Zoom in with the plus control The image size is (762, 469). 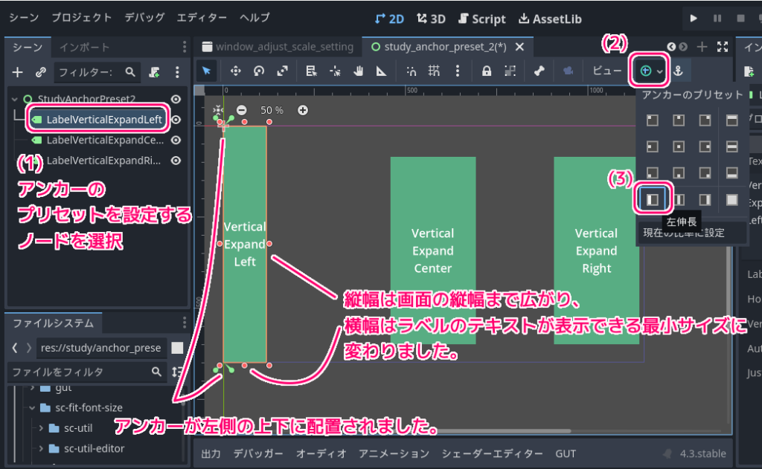pos(303,109)
